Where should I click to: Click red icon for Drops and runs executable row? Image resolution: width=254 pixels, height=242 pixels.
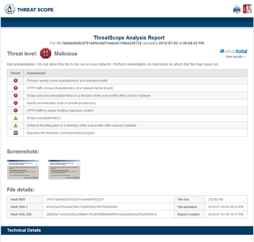click(15, 95)
